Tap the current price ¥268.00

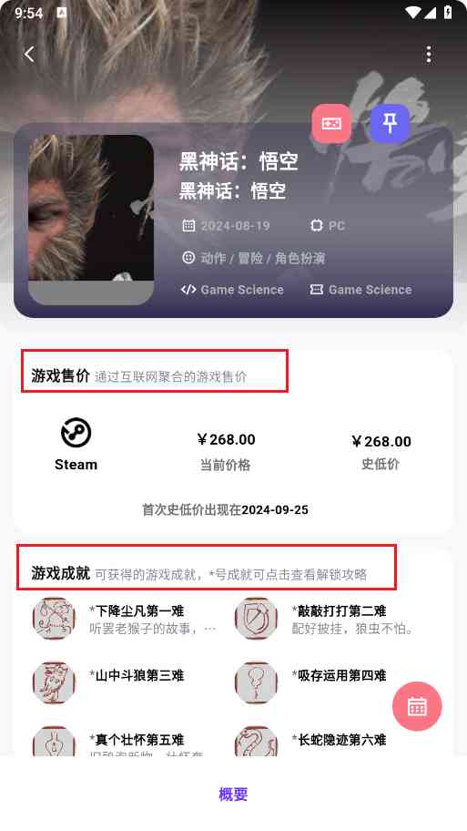tap(226, 439)
